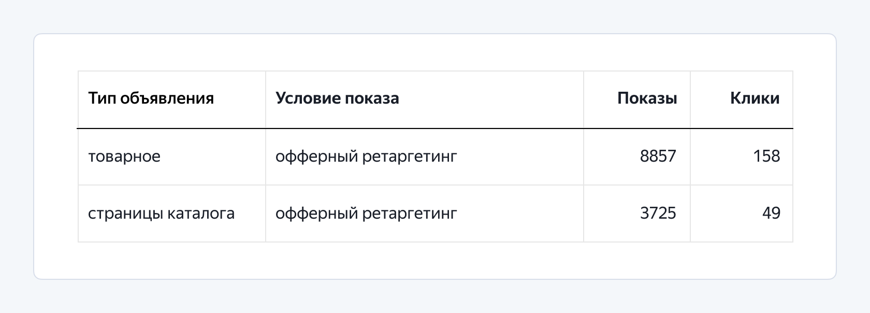Click the "Тип объявления" column header
The width and height of the screenshot is (870, 313).
151,98
